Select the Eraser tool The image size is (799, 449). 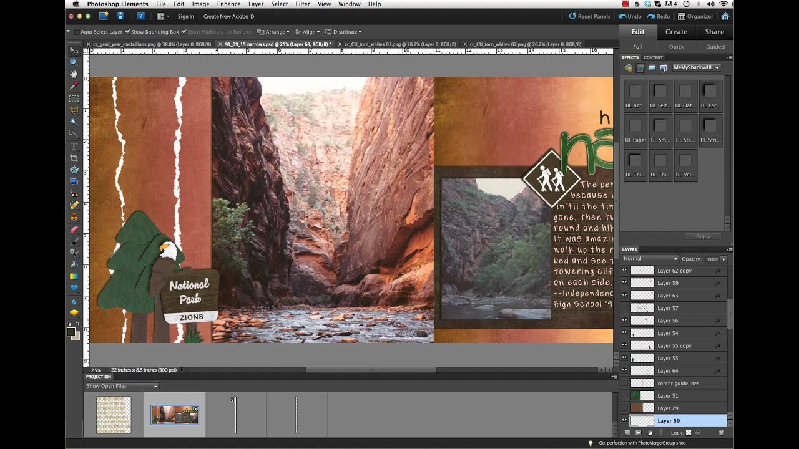pos(74,229)
